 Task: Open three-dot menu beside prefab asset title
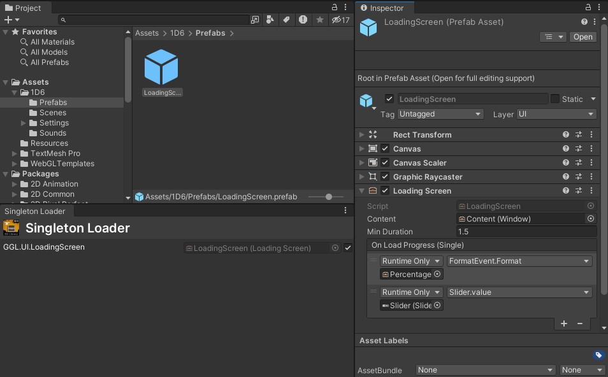595,22
